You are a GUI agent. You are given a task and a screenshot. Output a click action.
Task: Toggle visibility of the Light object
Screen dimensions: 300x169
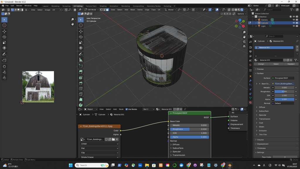[x=294, y=26]
